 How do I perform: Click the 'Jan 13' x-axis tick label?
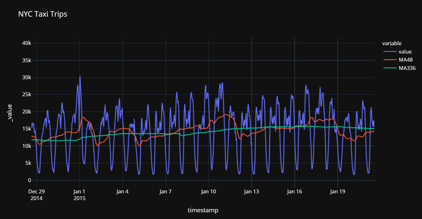pyautogui.click(x=252, y=192)
